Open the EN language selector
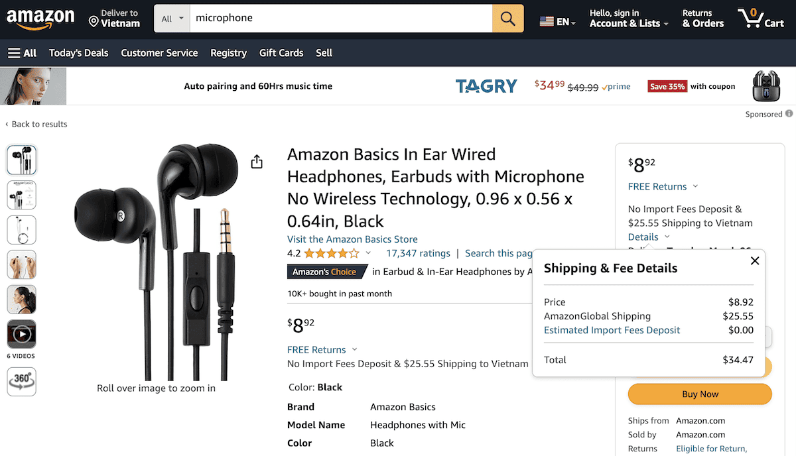 (557, 21)
